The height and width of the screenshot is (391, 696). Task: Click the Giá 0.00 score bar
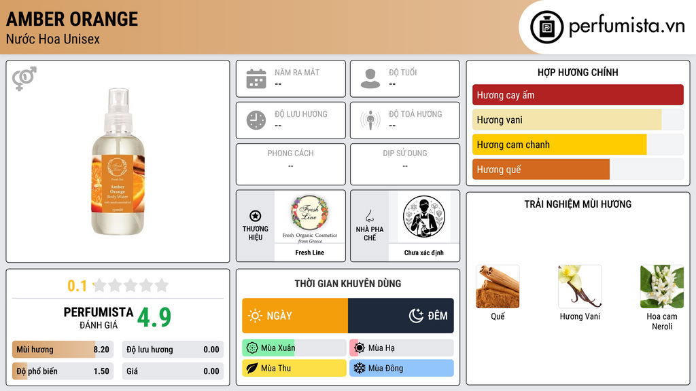point(173,371)
